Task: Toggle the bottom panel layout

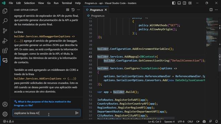Action: 179,3
